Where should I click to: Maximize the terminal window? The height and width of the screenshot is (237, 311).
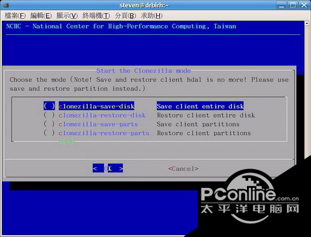(x=293, y=5)
